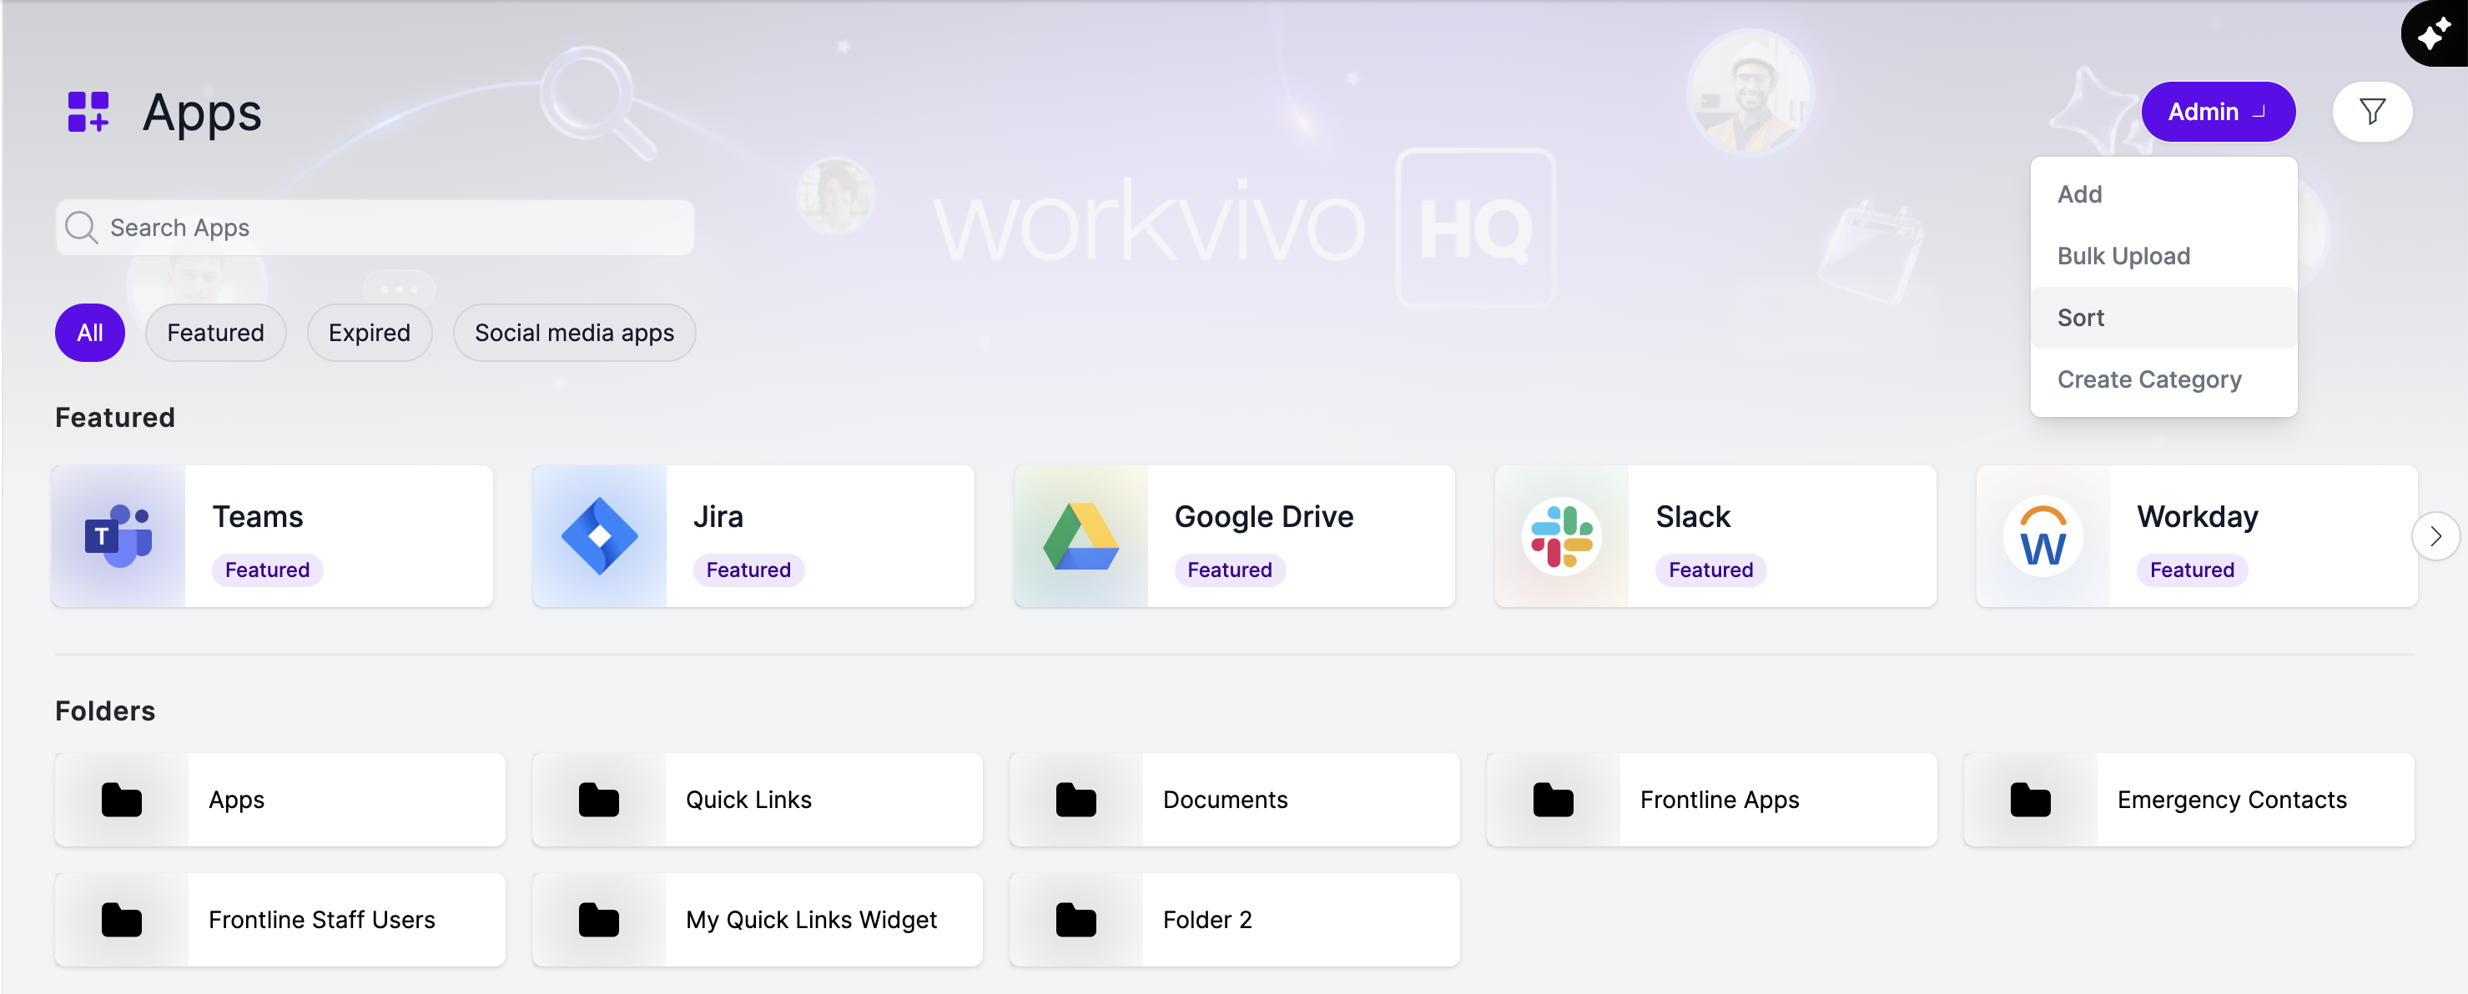Click the Apps grid icon beside the title

[x=88, y=112]
